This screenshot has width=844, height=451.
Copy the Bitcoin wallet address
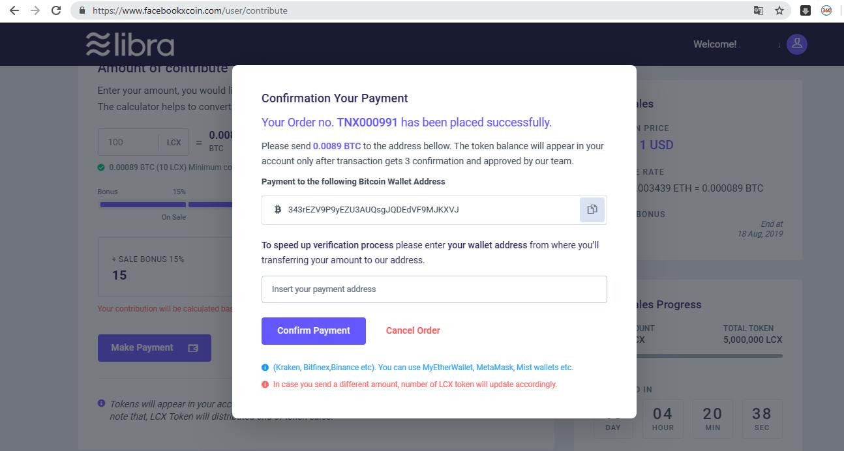click(x=592, y=210)
